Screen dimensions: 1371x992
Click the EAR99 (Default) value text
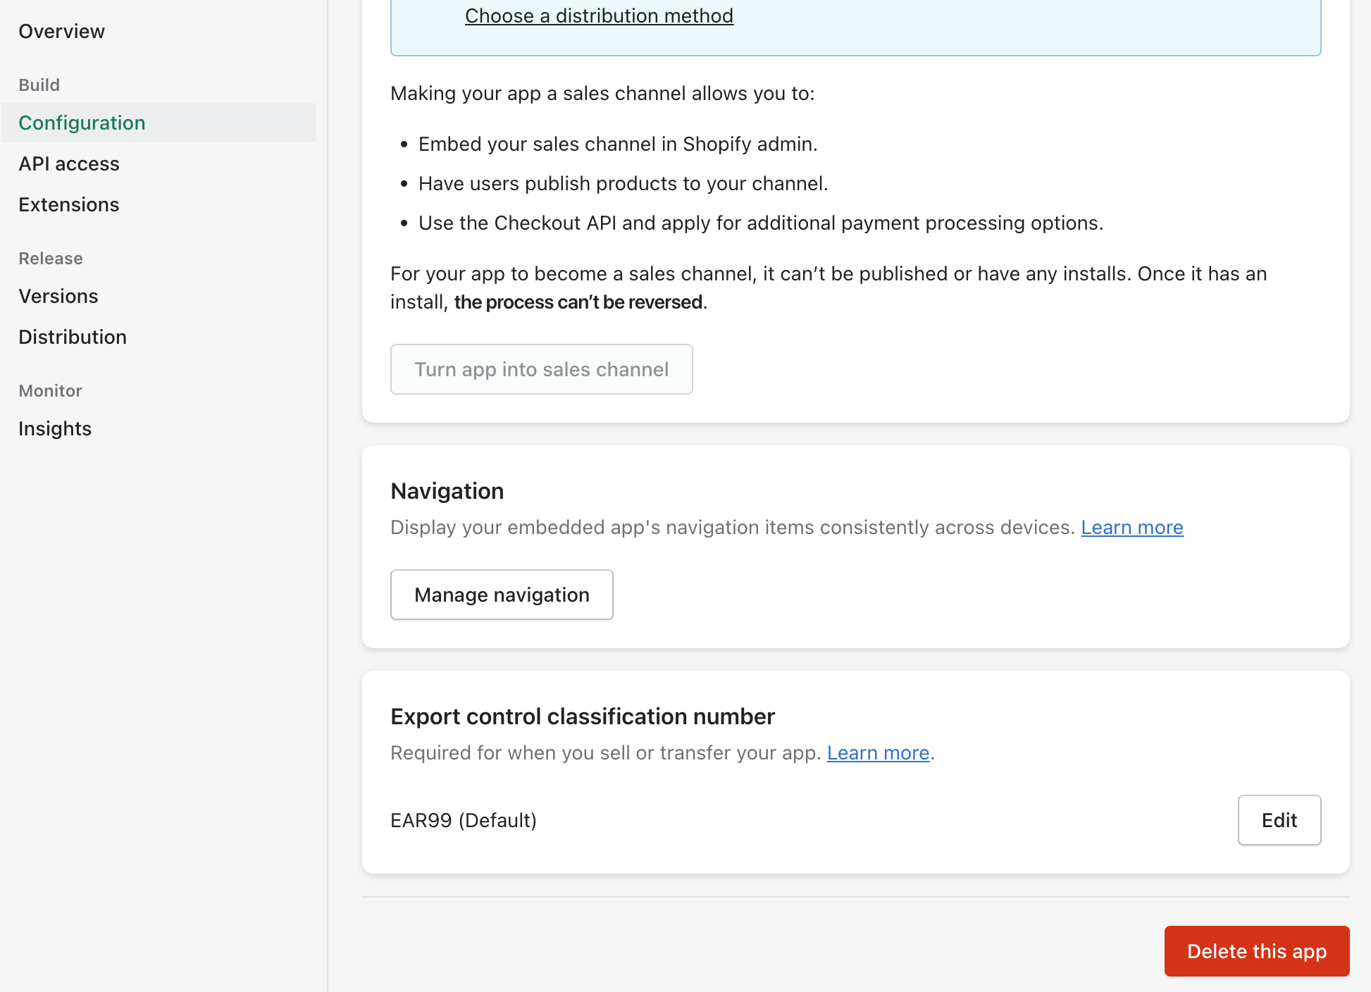464,820
